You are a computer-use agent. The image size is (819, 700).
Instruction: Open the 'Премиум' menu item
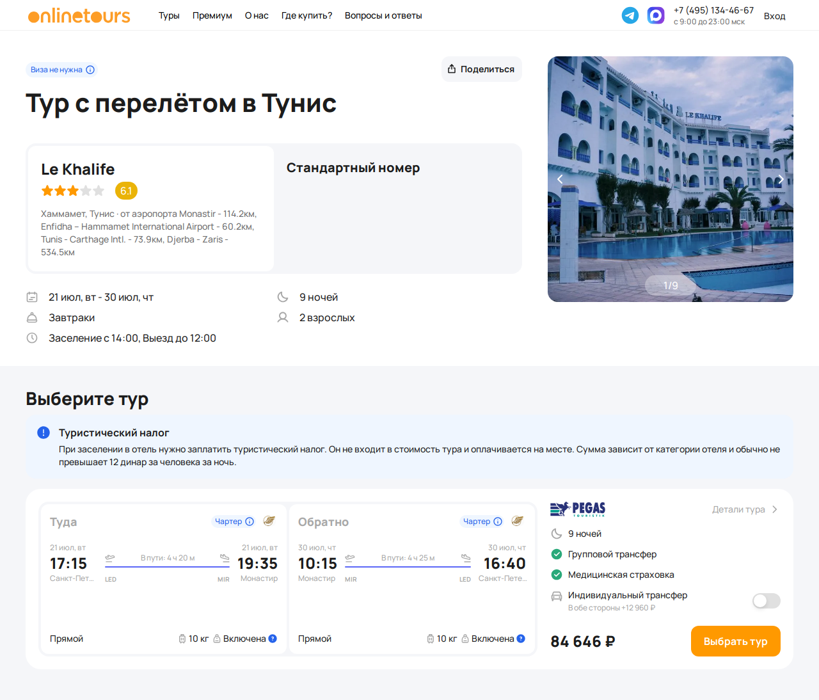tap(212, 15)
